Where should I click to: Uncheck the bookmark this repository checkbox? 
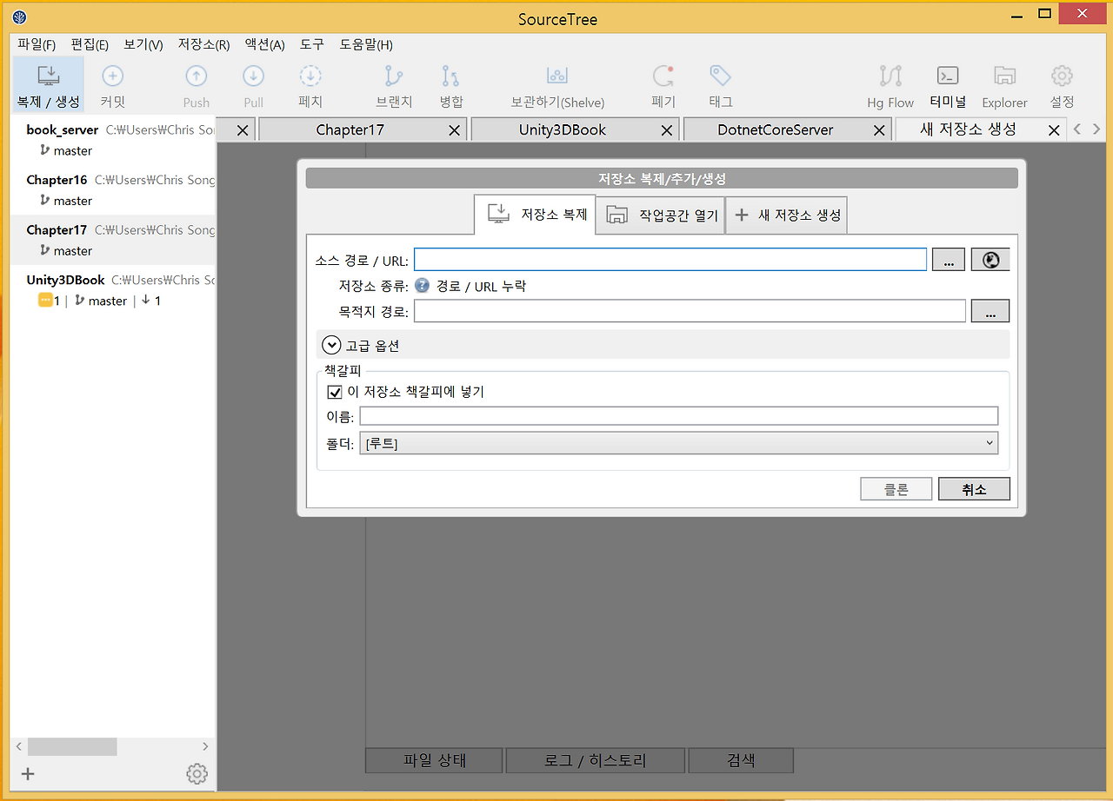(335, 392)
